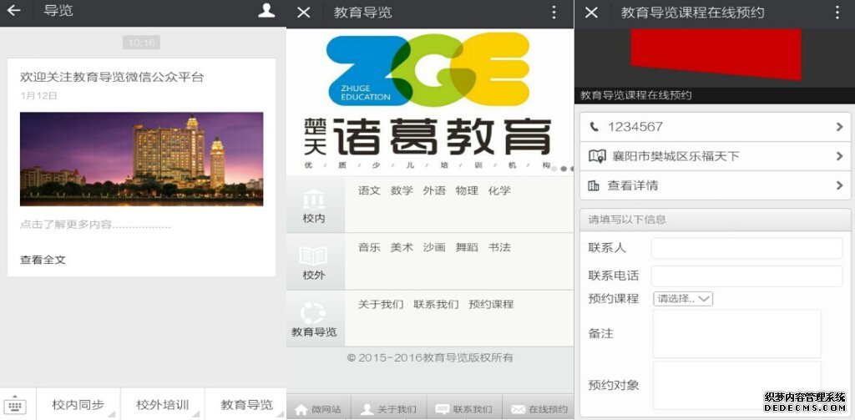Open the 沙画 course link
855x420 pixels.
tap(434, 248)
